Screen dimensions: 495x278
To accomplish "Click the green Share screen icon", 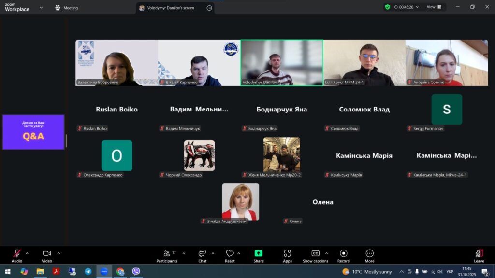I will click(x=259, y=254).
